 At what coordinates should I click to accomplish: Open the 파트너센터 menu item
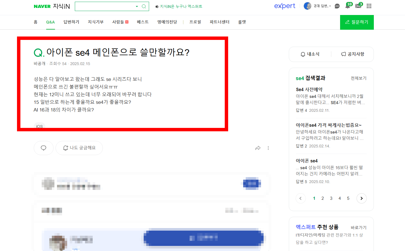tap(220, 22)
